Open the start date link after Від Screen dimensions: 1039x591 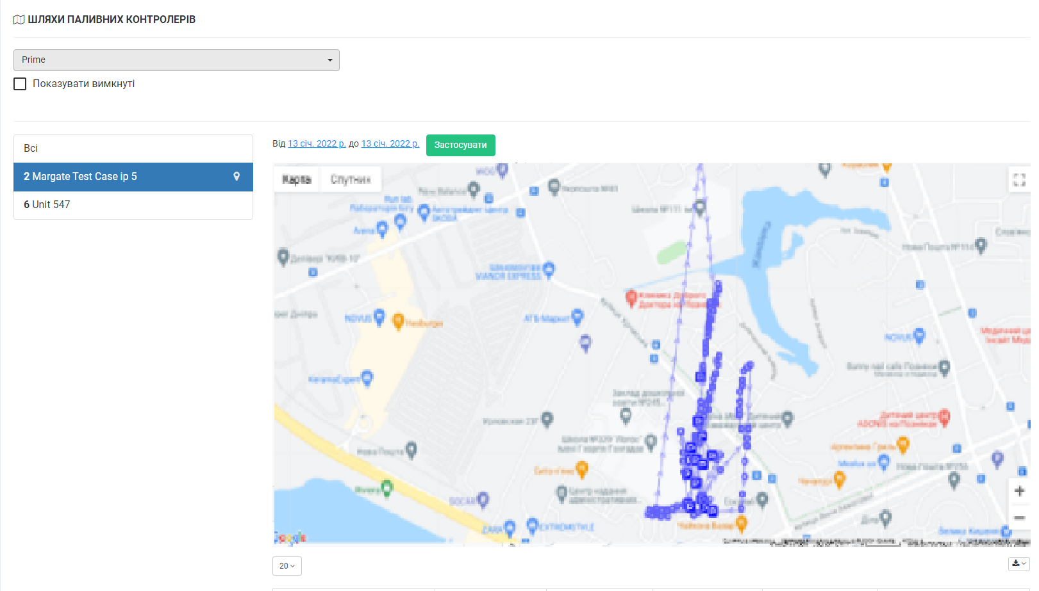coord(317,143)
